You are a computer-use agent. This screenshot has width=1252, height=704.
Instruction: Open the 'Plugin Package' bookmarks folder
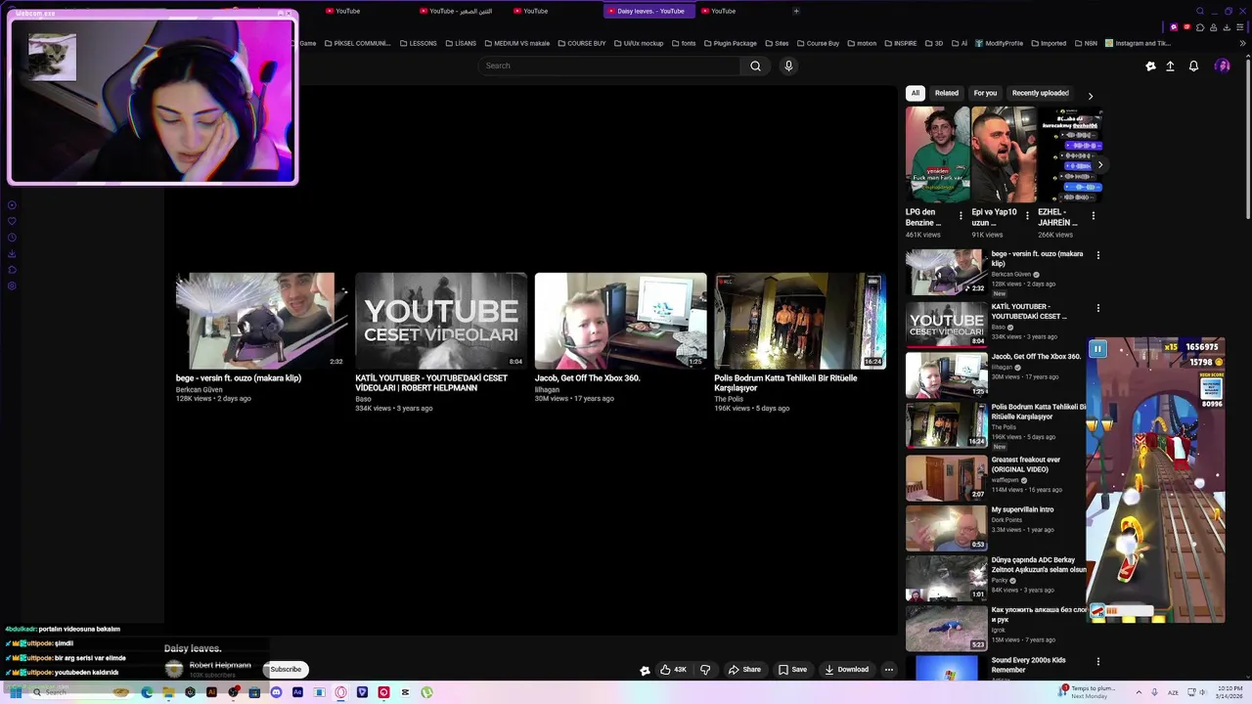click(730, 43)
